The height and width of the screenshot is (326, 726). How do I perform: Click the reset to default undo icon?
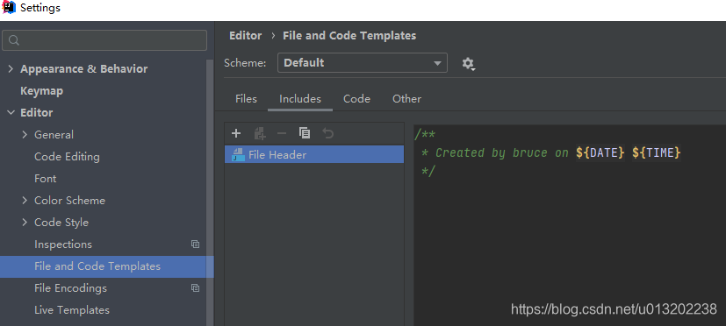point(327,133)
